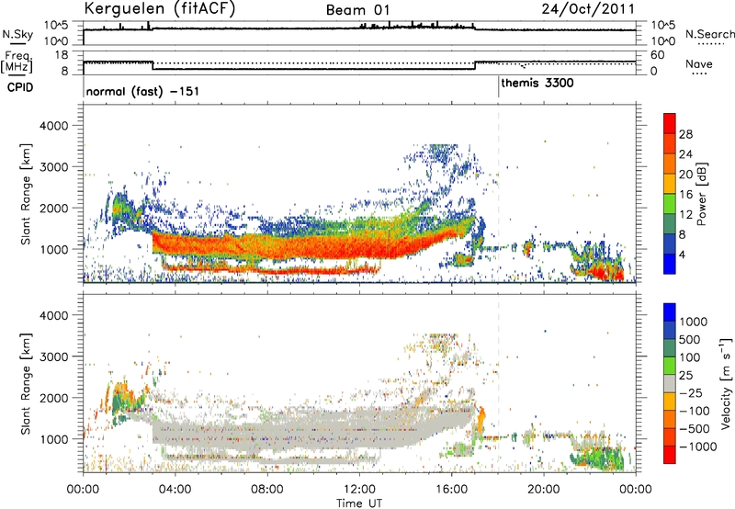This screenshot has width=735, height=509.
Task: Click the dashed CPID change line in power panel
Action: [x=498, y=192]
